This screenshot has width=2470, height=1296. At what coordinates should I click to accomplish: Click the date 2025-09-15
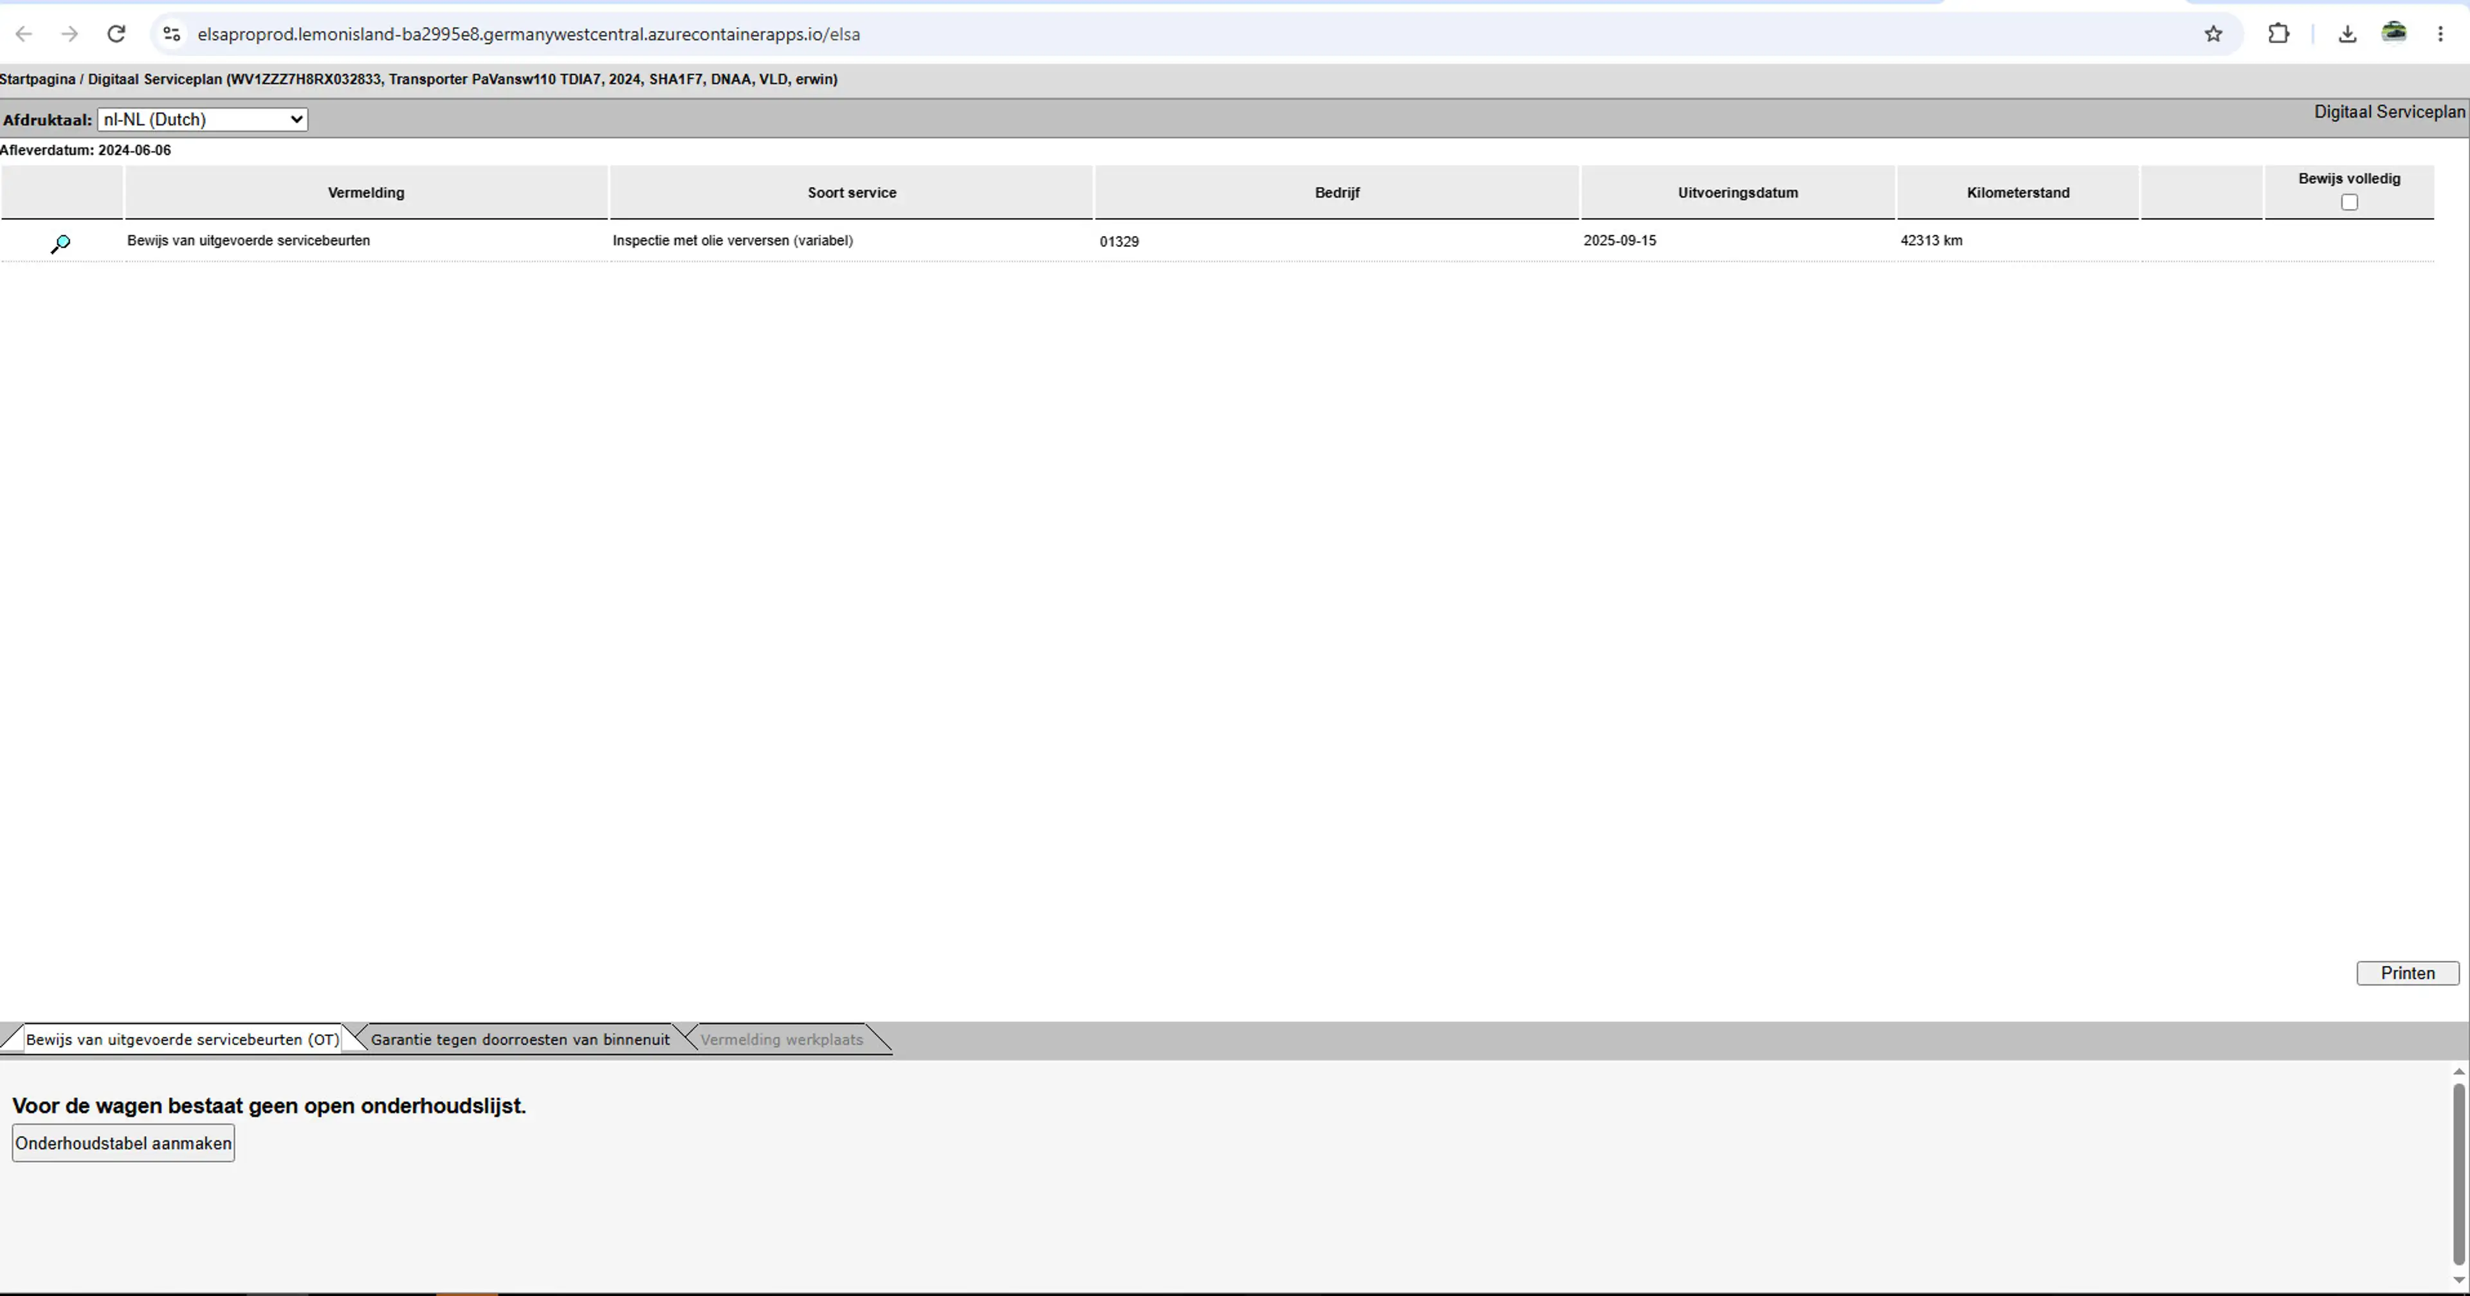pyautogui.click(x=1620, y=241)
